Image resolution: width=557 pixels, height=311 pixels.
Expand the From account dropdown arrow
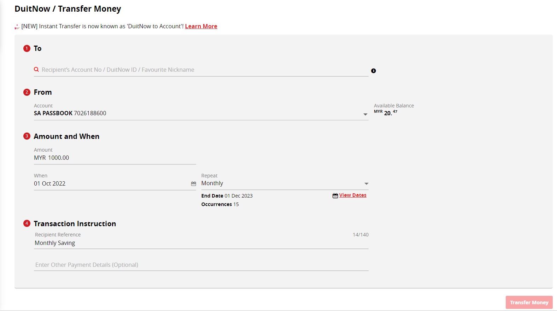(365, 114)
